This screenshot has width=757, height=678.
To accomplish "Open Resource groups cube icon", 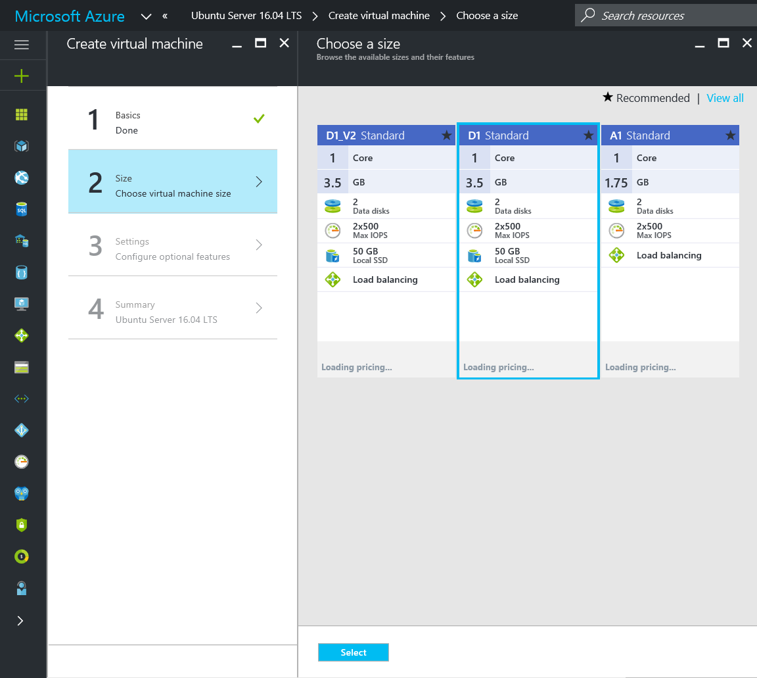I will (x=21, y=146).
